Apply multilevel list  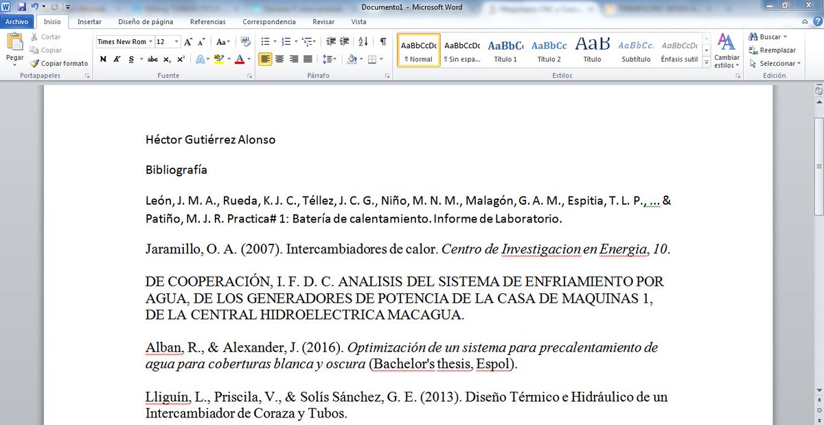point(306,42)
